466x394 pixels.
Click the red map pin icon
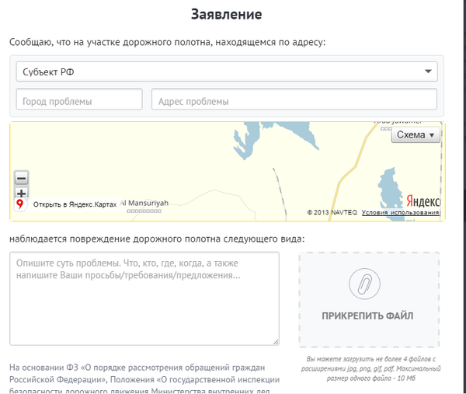coord(20,204)
